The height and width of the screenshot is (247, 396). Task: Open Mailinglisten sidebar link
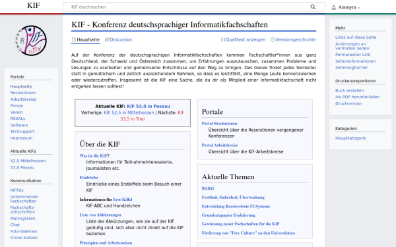[22, 218]
